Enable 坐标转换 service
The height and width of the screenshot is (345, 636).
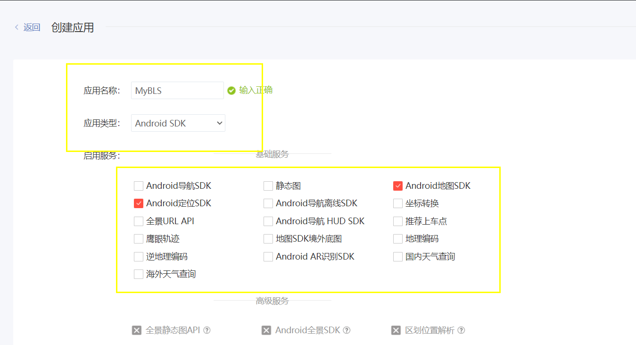pyautogui.click(x=397, y=203)
